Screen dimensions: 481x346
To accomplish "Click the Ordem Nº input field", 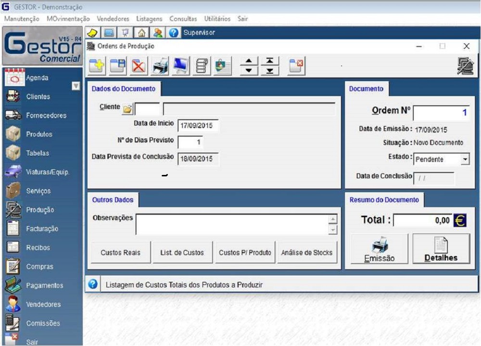I will tap(441, 112).
